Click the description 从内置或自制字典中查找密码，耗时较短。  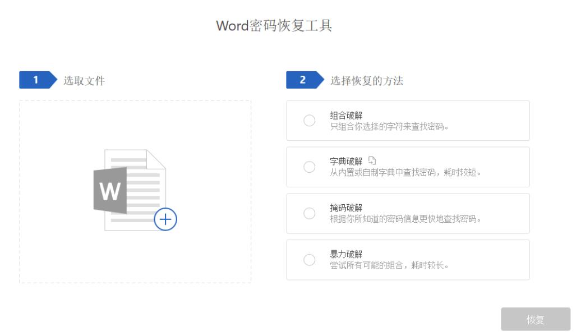[x=405, y=173]
